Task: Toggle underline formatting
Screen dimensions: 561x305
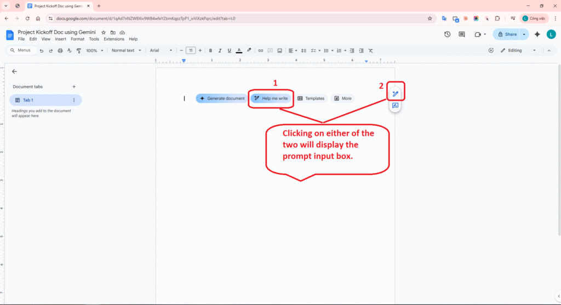Action: pyautogui.click(x=229, y=50)
